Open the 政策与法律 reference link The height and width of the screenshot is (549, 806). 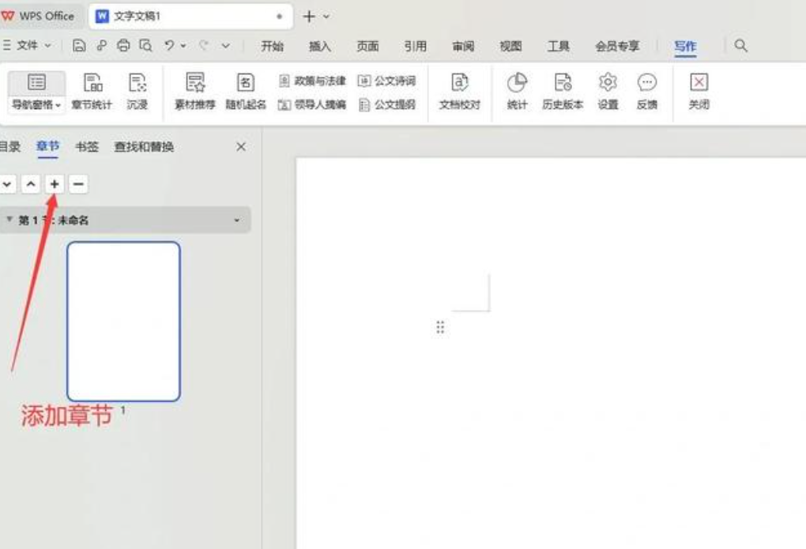pyautogui.click(x=314, y=81)
